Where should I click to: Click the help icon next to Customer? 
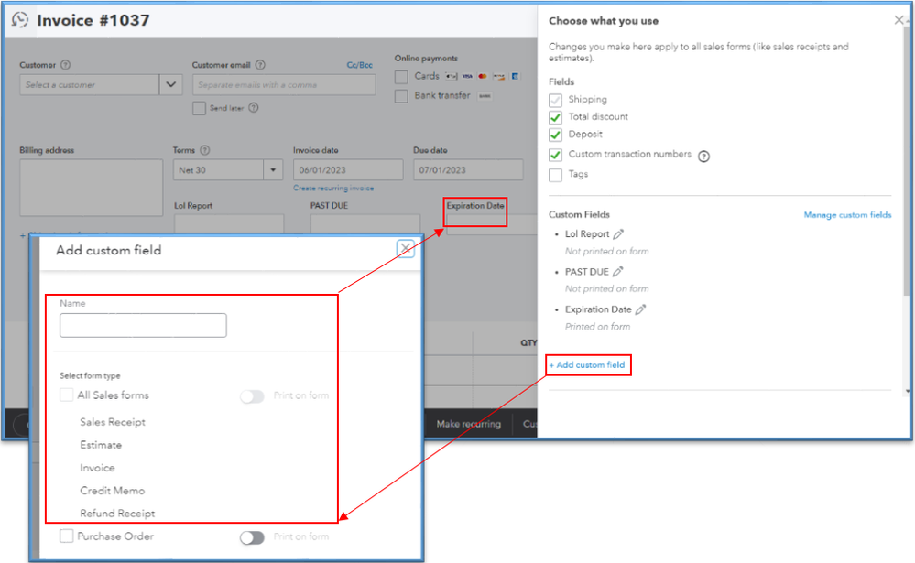65,65
